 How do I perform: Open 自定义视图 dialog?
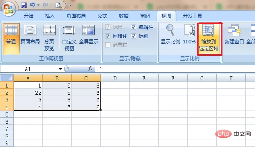coord(69,38)
